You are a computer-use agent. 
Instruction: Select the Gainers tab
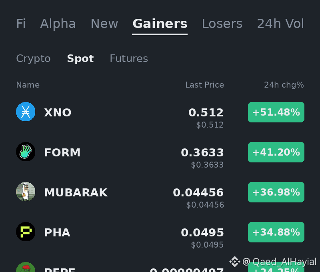tap(160, 24)
